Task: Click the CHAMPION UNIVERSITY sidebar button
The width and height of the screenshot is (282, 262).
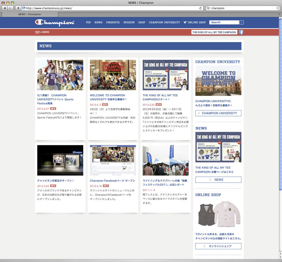Action: (x=218, y=113)
